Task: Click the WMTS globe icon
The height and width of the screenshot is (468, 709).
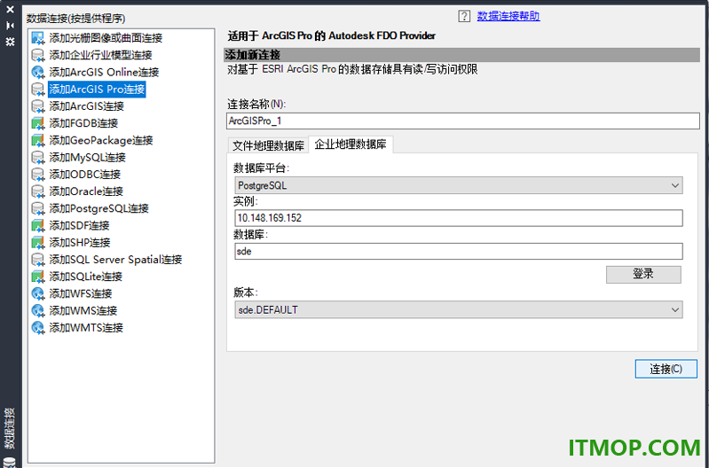Action: pos(38,327)
